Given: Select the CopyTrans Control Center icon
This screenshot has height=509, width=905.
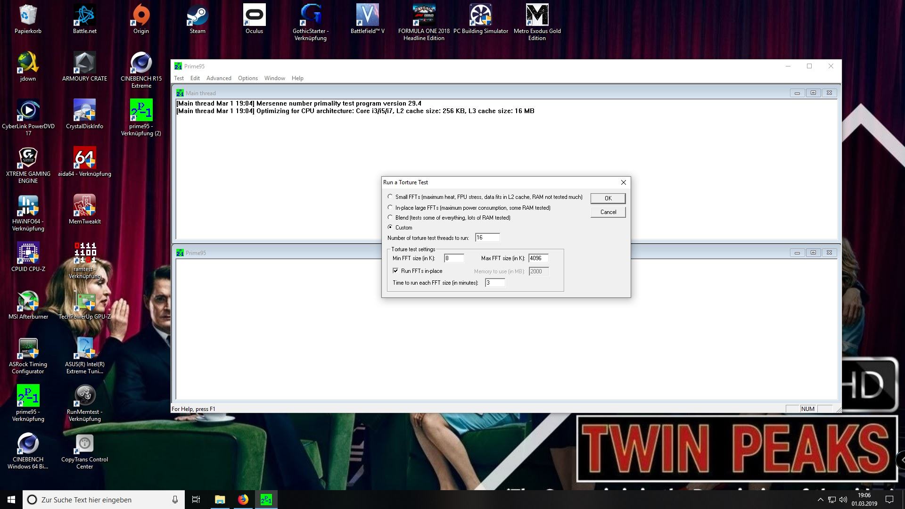Looking at the screenshot, I should click(x=85, y=451).
